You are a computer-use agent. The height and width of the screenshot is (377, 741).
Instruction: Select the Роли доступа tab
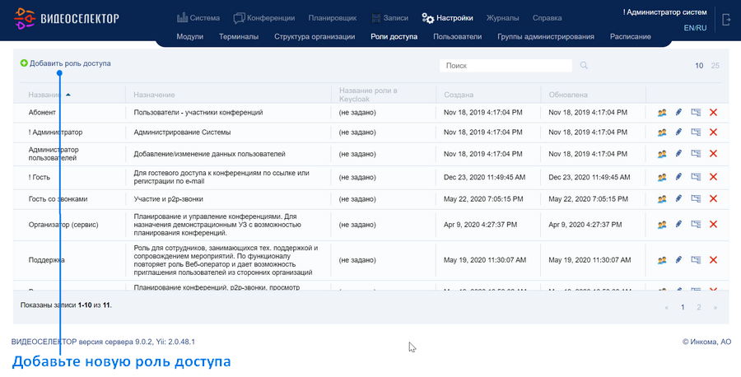point(394,36)
